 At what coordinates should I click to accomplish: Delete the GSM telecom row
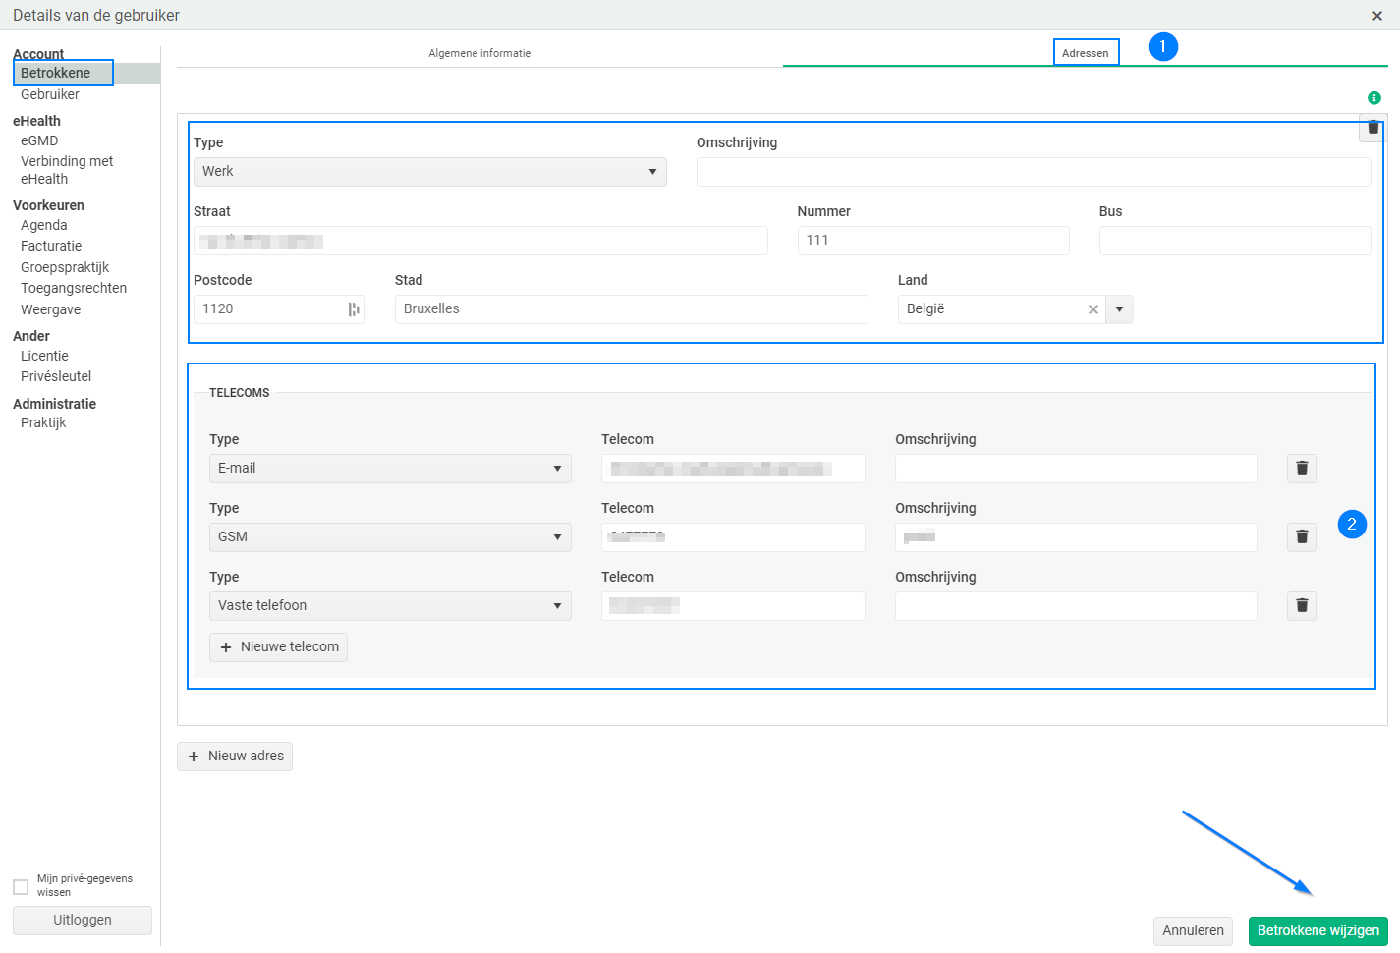tap(1302, 537)
